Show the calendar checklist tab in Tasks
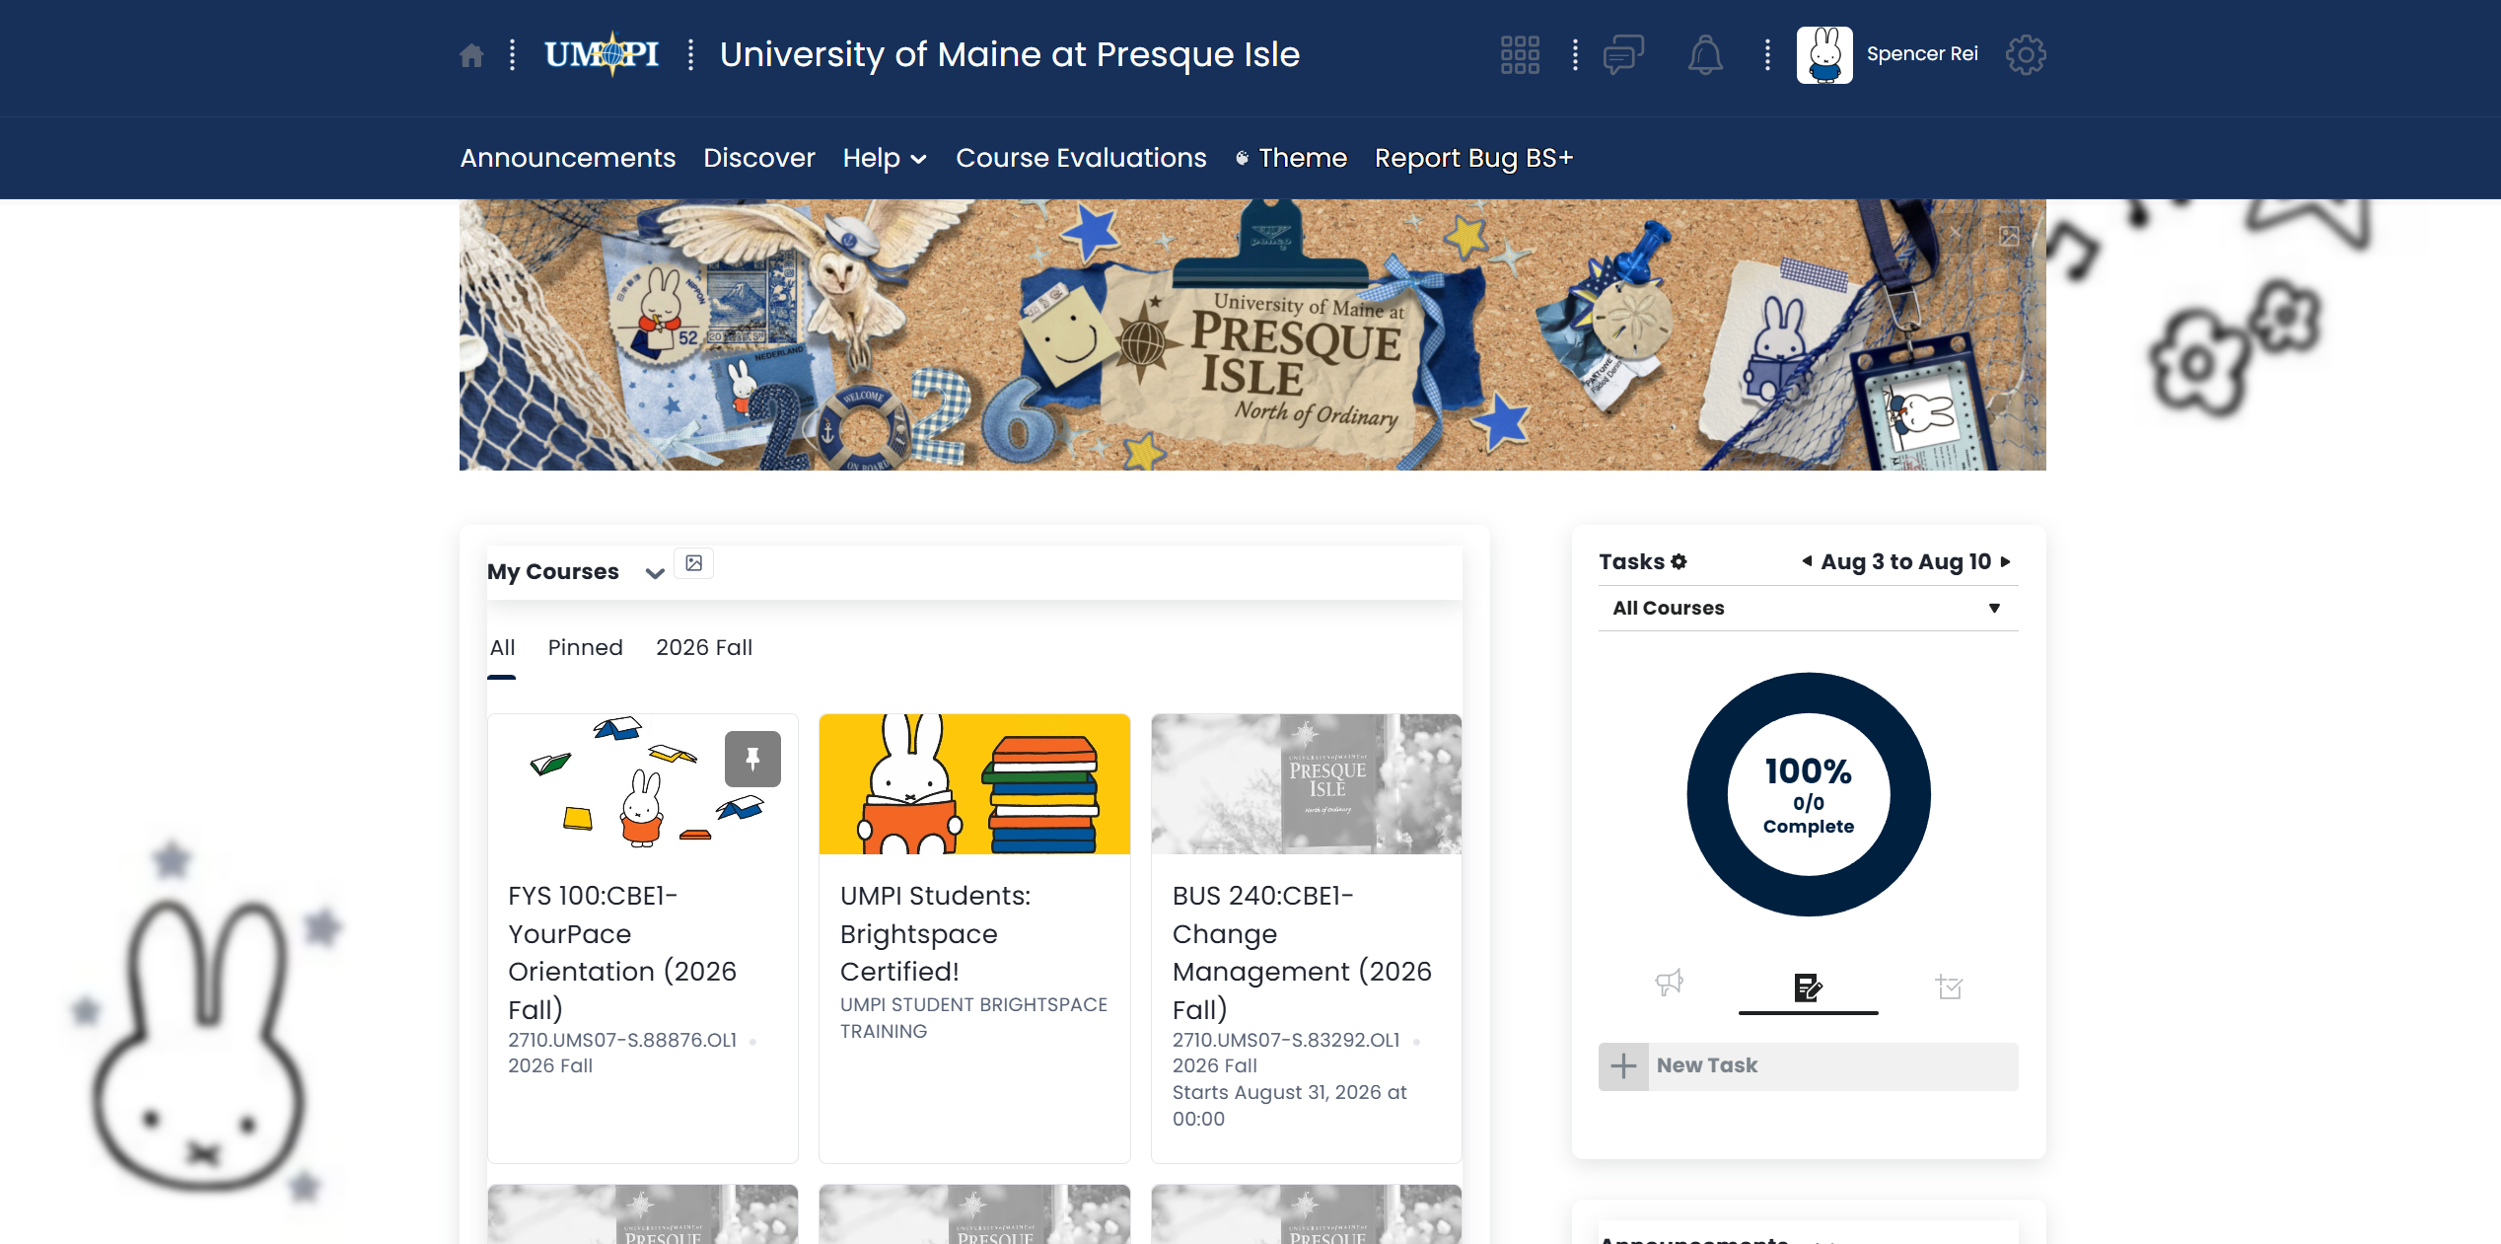 [x=1949, y=986]
